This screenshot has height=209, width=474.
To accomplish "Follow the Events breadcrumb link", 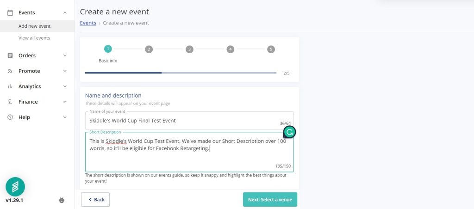I will [x=88, y=23].
